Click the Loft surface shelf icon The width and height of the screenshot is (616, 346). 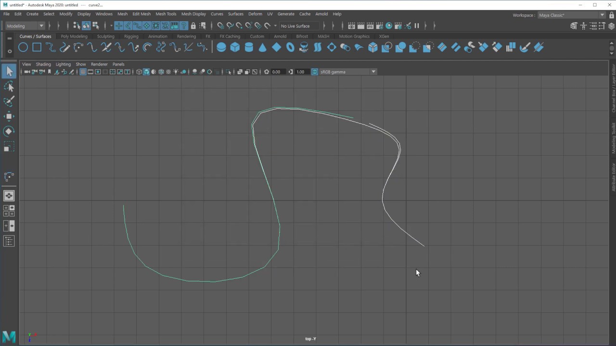click(318, 47)
